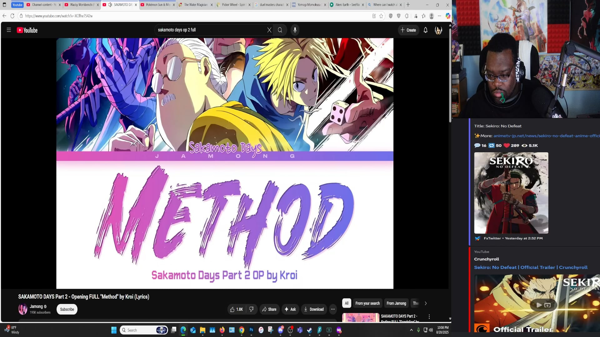Submit search with the magnifier button

click(x=280, y=30)
